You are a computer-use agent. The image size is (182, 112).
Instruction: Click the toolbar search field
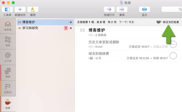click(x=172, y=9)
